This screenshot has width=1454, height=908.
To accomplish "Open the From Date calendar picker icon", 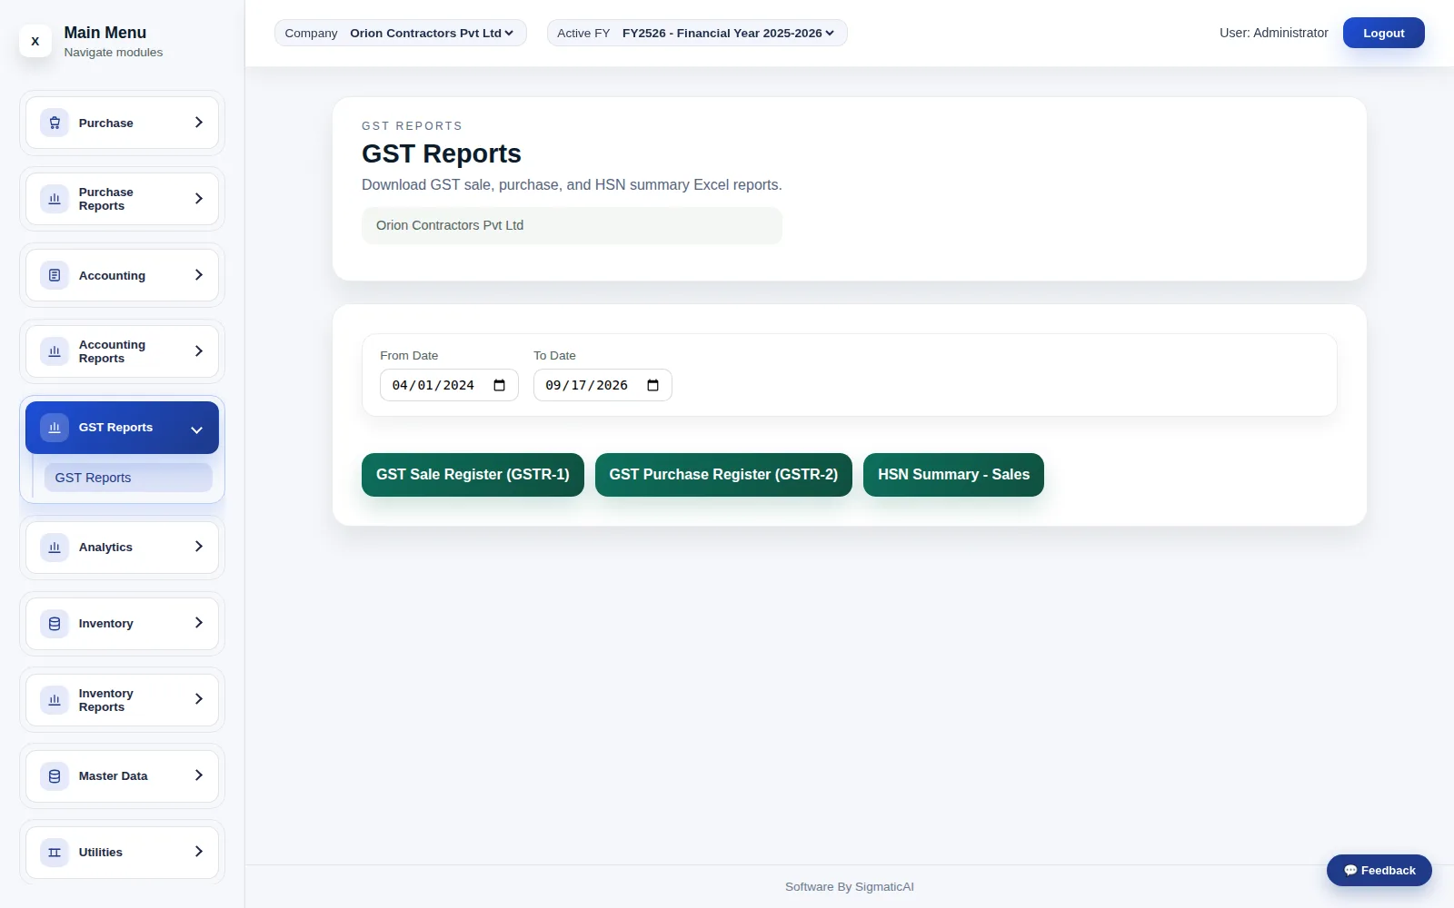I will coord(499,385).
